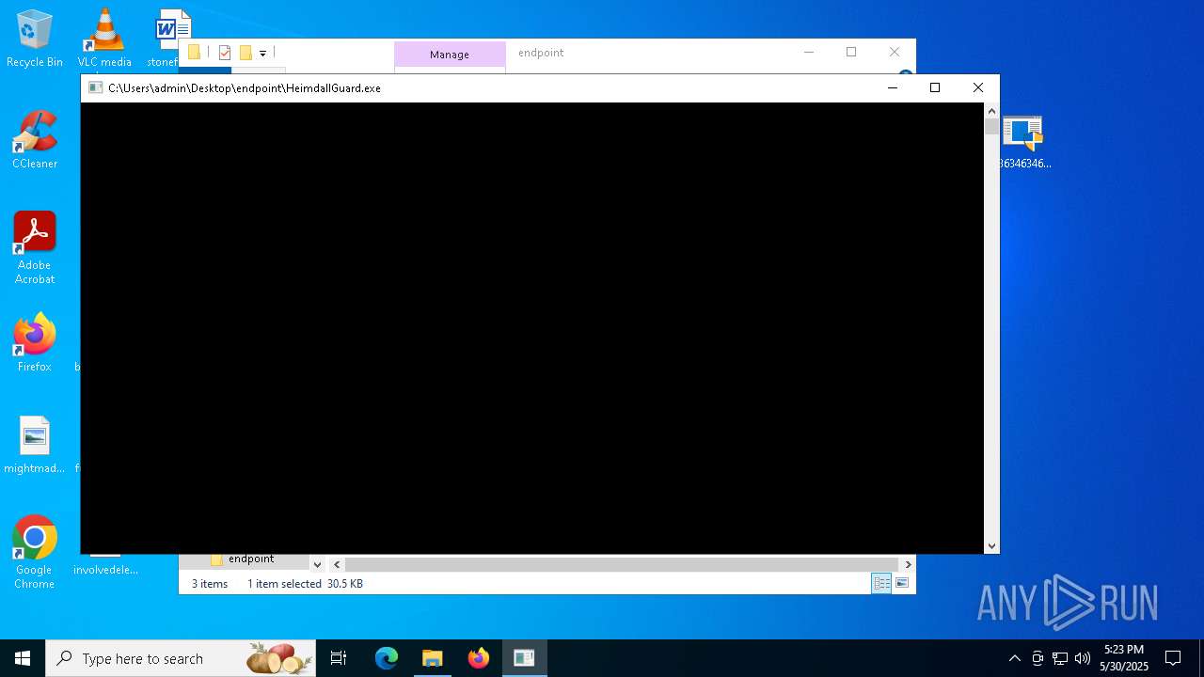1204x677 pixels.
Task: Click the Properties checkmark quick access icon
Action: tap(225, 53)
